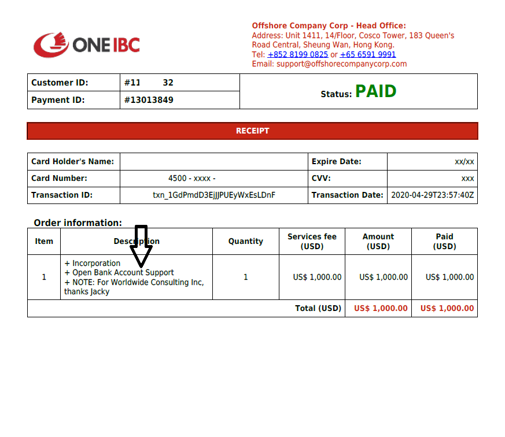Click the green PAID status text
Image resolution: width=505 pixels, height=437 pixels.
tap(375, 91)
